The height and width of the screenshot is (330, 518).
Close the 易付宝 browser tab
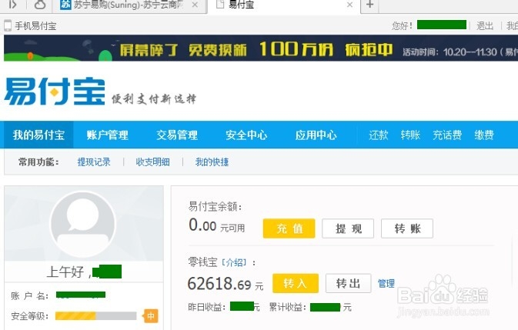[349, 5]
